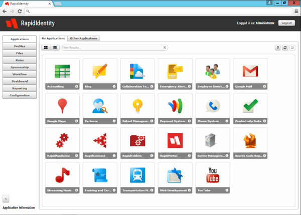Launch Google Mail app icon
301x215 pixels.
pyautogui.click(x=250, y=71)
